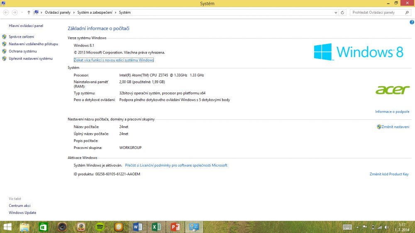Click the battery tray icon
This screenshot has width=415, height=233.
click(373, 227)
